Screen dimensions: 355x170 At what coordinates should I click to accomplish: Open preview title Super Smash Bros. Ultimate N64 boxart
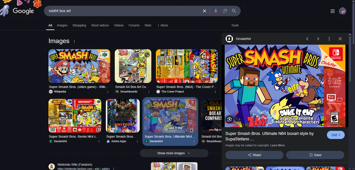269,136
